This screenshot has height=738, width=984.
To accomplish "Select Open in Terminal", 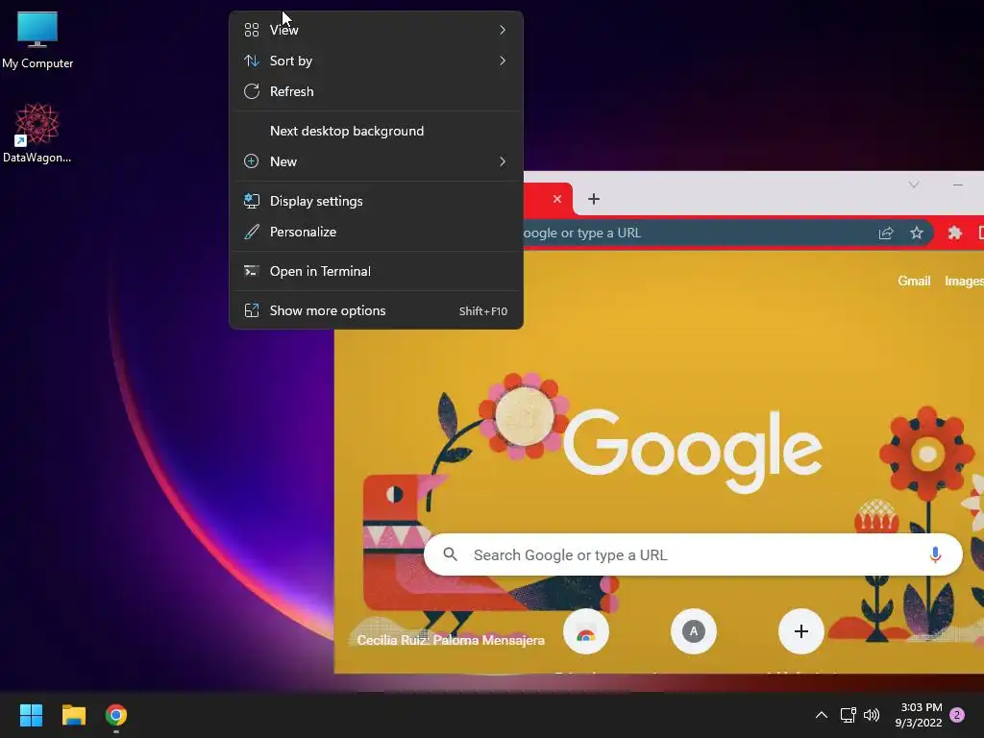I will pos(376,271).
